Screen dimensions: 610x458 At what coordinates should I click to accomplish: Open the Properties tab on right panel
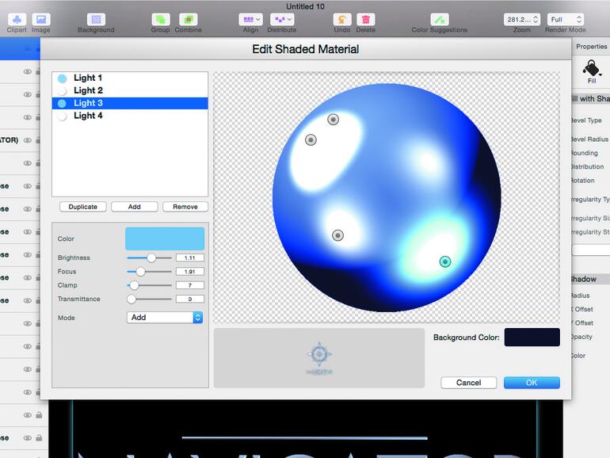pyautogui.click(x=591, y=46)
